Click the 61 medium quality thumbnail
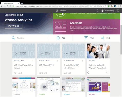Viewport: 122px width, 97px height. pos(74,51)
